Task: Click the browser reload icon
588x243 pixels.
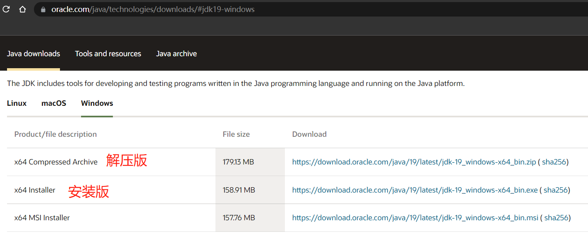Action: tap(6, 9)
